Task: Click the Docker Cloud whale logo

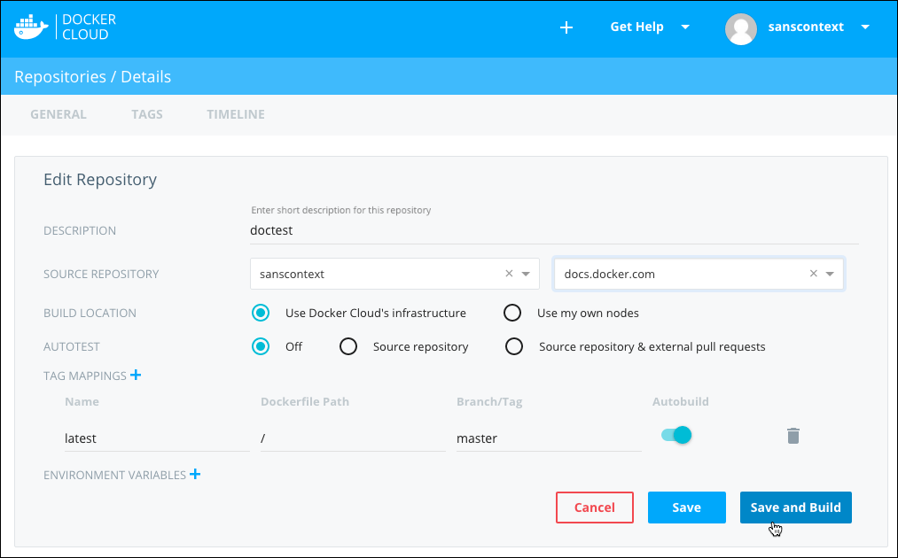Action: tap(32, 27)
